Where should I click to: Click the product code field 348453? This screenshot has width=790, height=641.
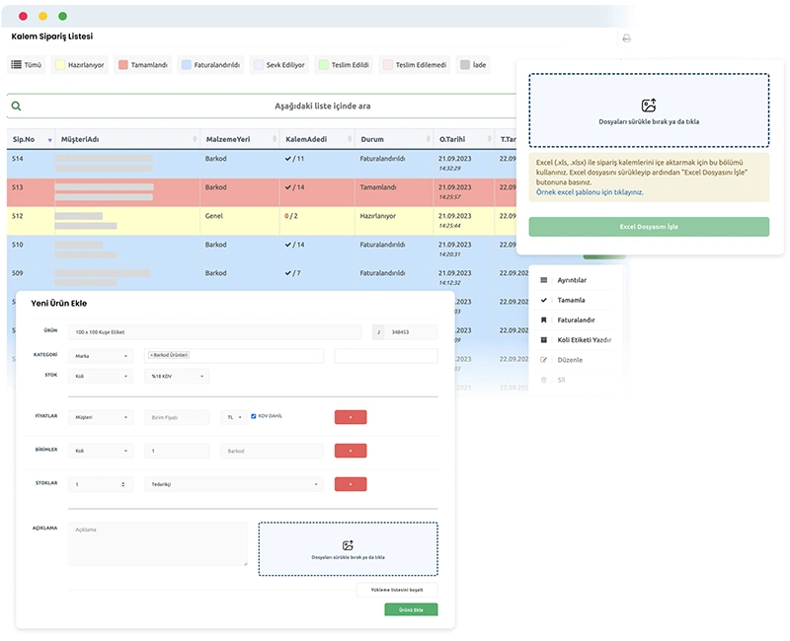coord(411,332)
